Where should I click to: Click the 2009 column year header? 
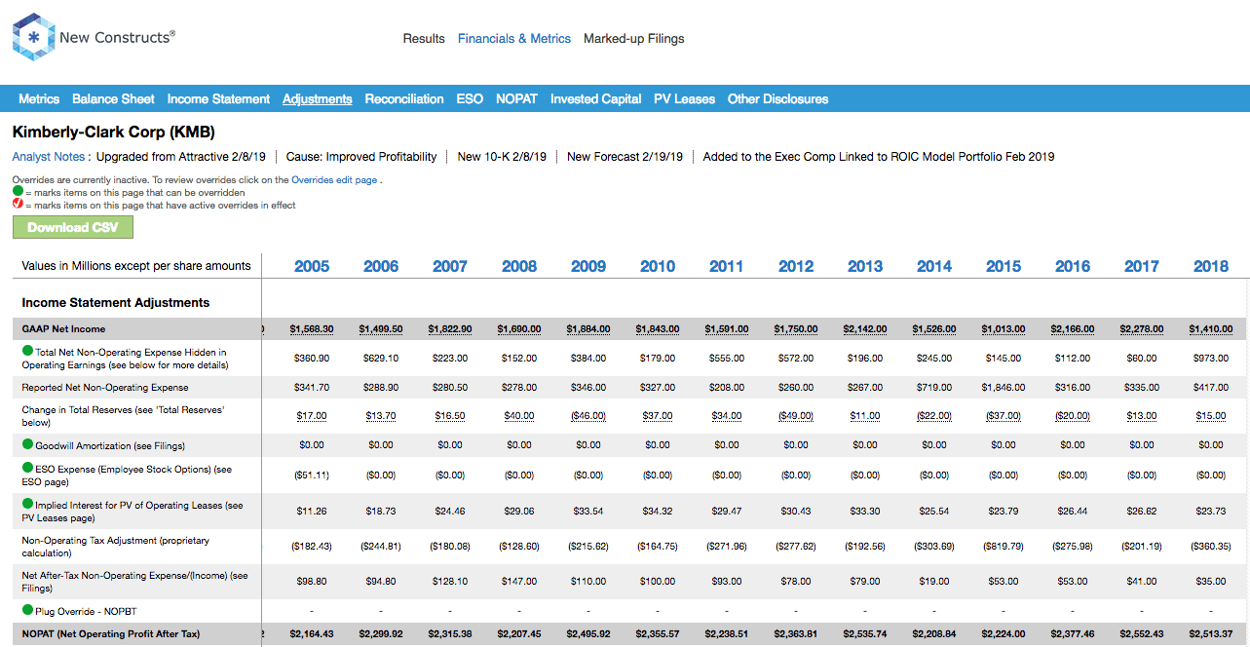pyautogui.click(x=588, y=266)
